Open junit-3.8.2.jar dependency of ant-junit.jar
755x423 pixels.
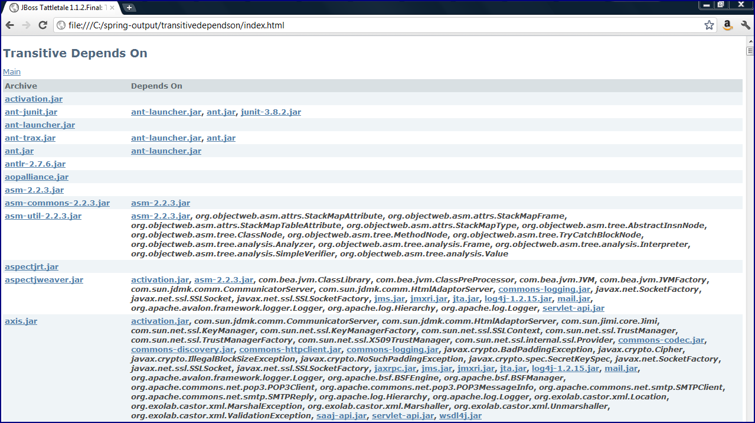271,112
